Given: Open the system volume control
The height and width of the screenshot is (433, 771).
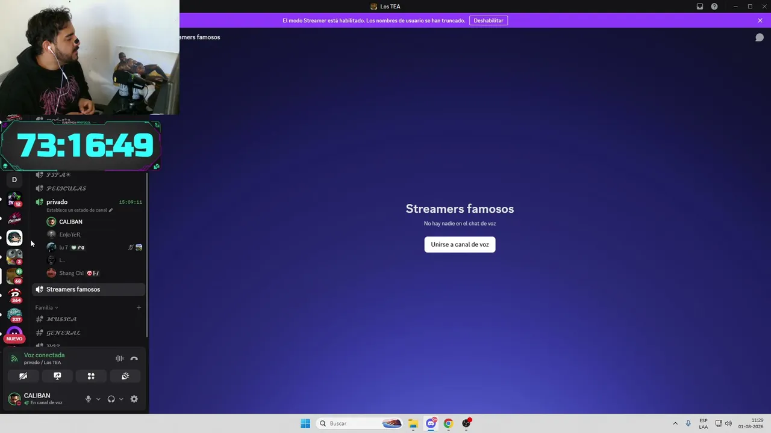Looking at the screenshot, I should (x=728, y=423).
